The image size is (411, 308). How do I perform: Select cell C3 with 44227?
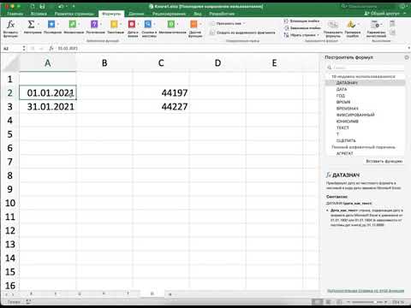pos(161,107)
